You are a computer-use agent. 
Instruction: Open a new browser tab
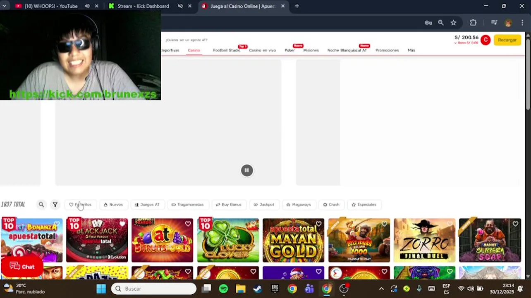click(297, 6)
